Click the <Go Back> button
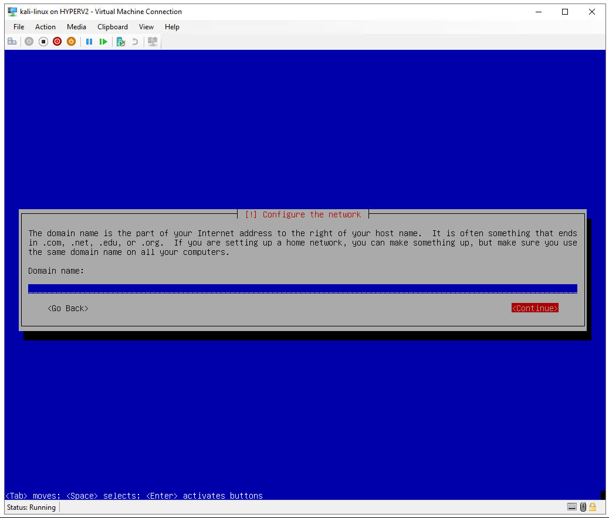Image resolution: width=609 pixels, height=518 pixels. (x=68, y=308)
